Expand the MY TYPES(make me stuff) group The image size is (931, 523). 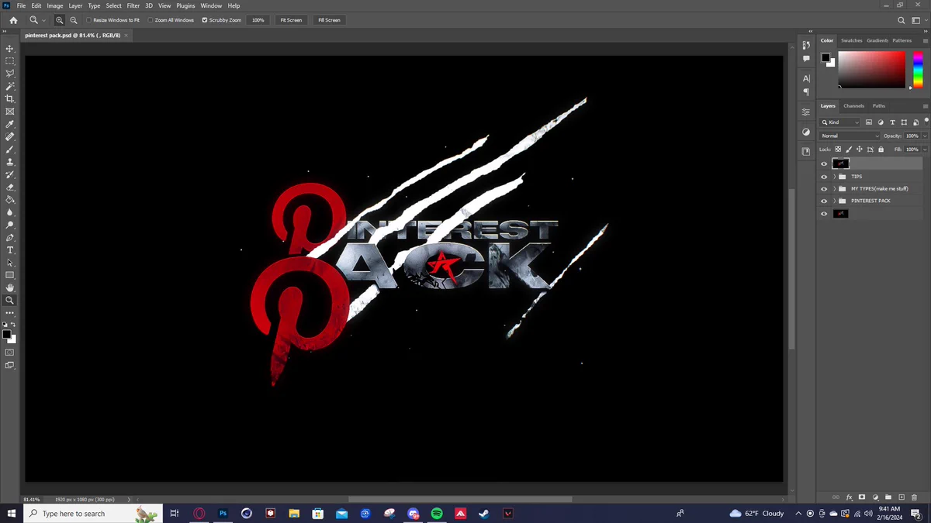[x=835, y=189]
